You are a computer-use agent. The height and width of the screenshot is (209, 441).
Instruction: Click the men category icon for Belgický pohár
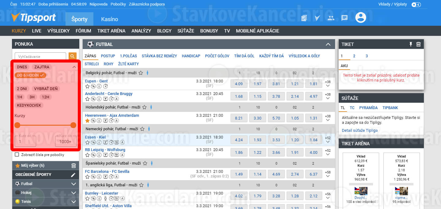pos(147,73)
